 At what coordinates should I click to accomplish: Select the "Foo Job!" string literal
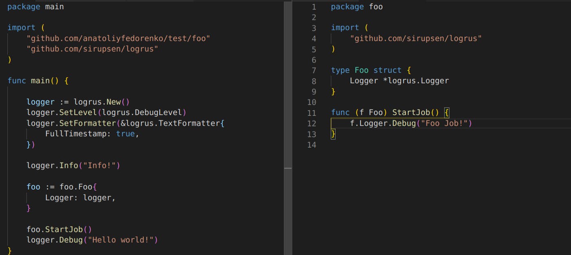pyautogui.click(x=444, y=123)
